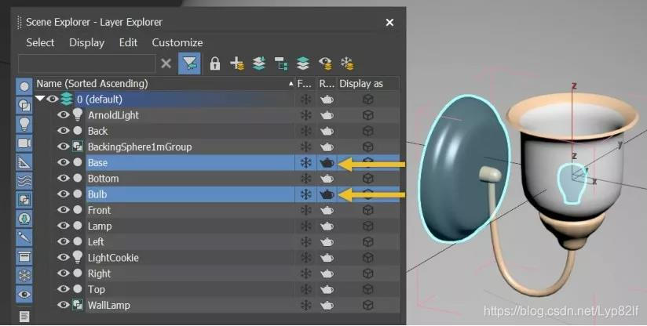Toggle display space warps wave icon
This screenshot has height=326, width=647.
pos(24,181)
